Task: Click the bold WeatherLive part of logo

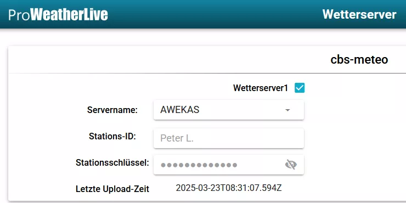Action: click(x=69, y=15)
